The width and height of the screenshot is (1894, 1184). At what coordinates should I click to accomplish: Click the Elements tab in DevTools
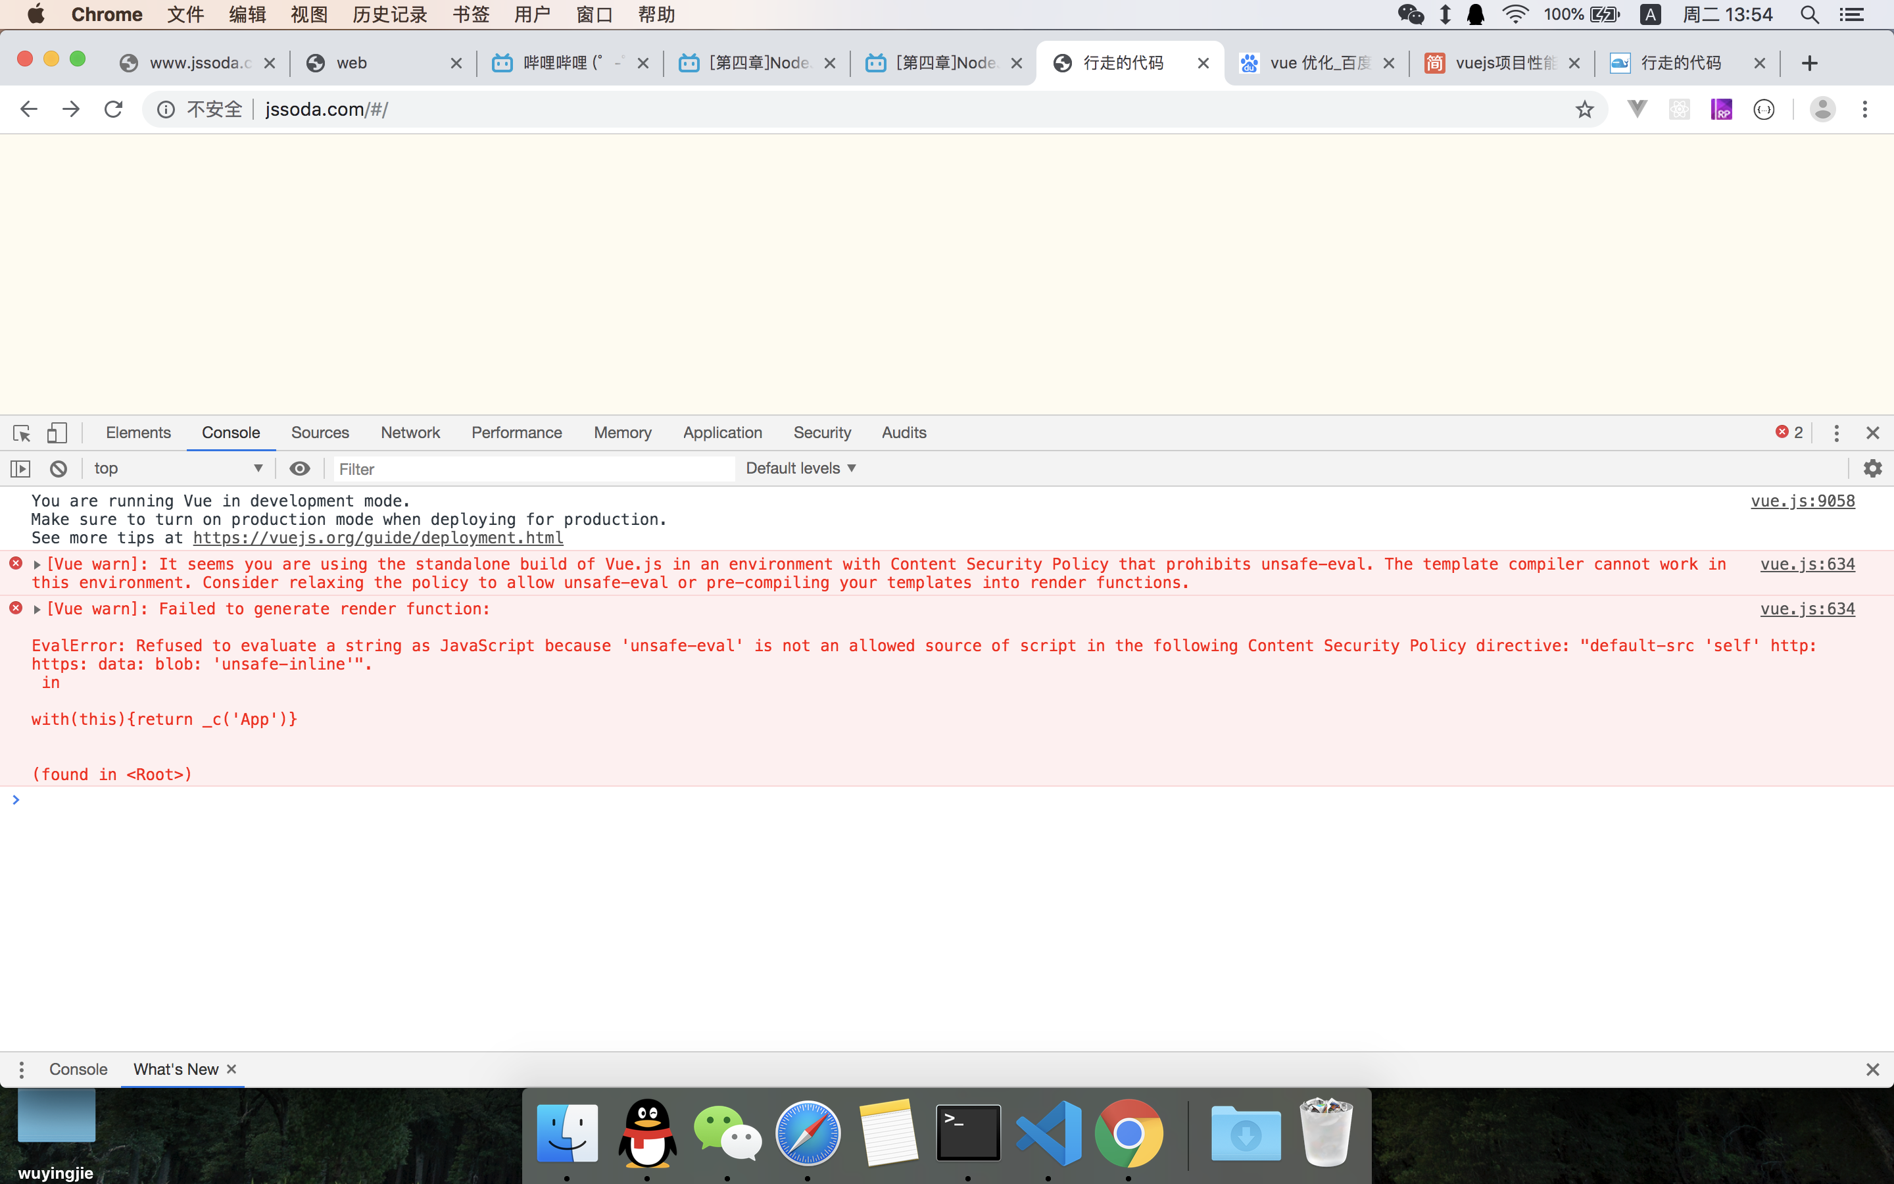pos(137,432)
